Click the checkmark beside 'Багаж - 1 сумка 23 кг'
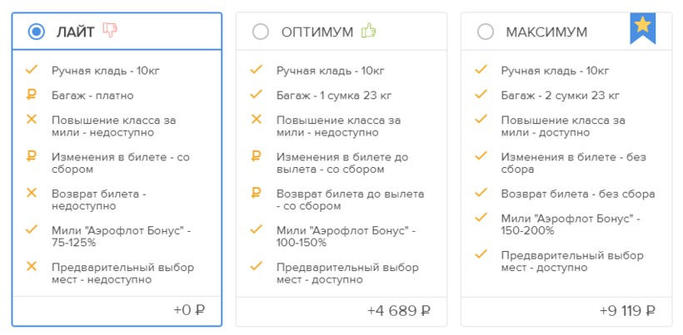The width and height of the screenshot is (683, 335). (x=257, y=95)
